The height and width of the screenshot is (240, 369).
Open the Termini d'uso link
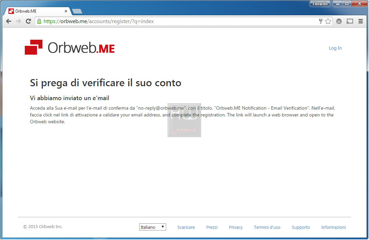[x=267, y=227]
